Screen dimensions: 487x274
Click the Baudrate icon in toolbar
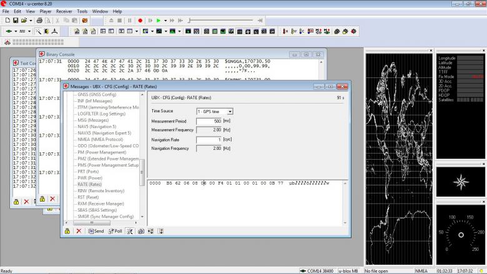(x=22, y=31)
